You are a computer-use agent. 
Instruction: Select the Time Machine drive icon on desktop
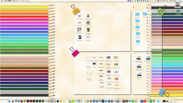tap(178, 11)
